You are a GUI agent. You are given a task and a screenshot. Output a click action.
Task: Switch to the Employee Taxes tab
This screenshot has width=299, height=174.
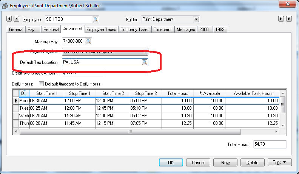(x=102, y=30)
